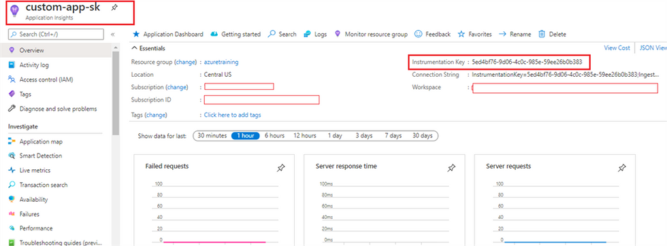The height and width of the screenshot is (246, 667).
Task: Open the azuretraining resource group link
Action: [x=221, y=62]
